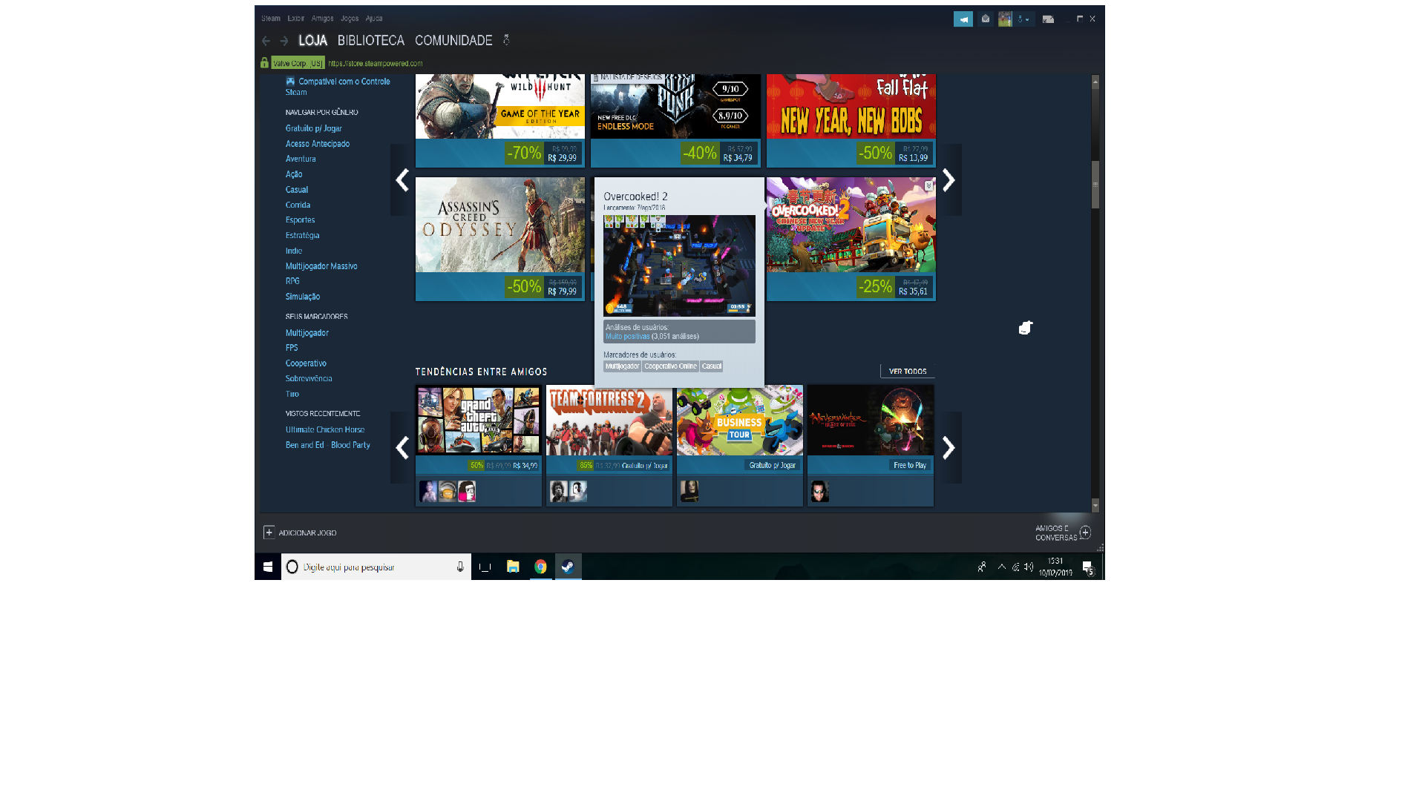
Task: Open Compatível com o Controle Steam link
Action: tap(338, 87)
